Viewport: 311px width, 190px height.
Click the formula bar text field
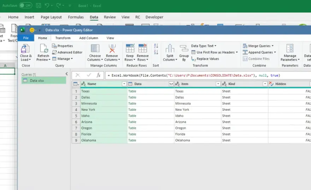[208, 75]
